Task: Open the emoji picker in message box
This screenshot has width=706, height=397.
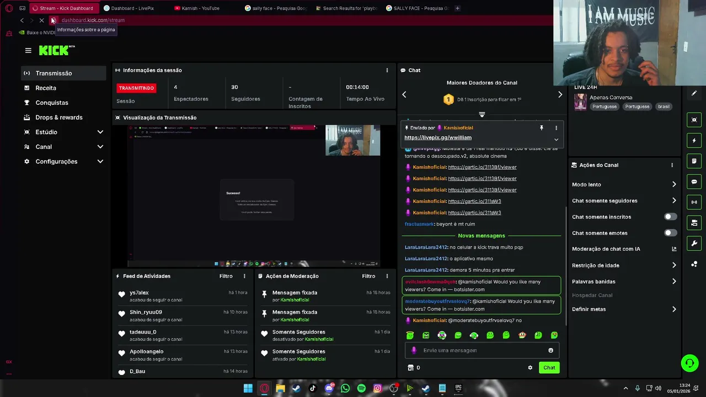Action: pyautogui.click(x=550, y=350)
